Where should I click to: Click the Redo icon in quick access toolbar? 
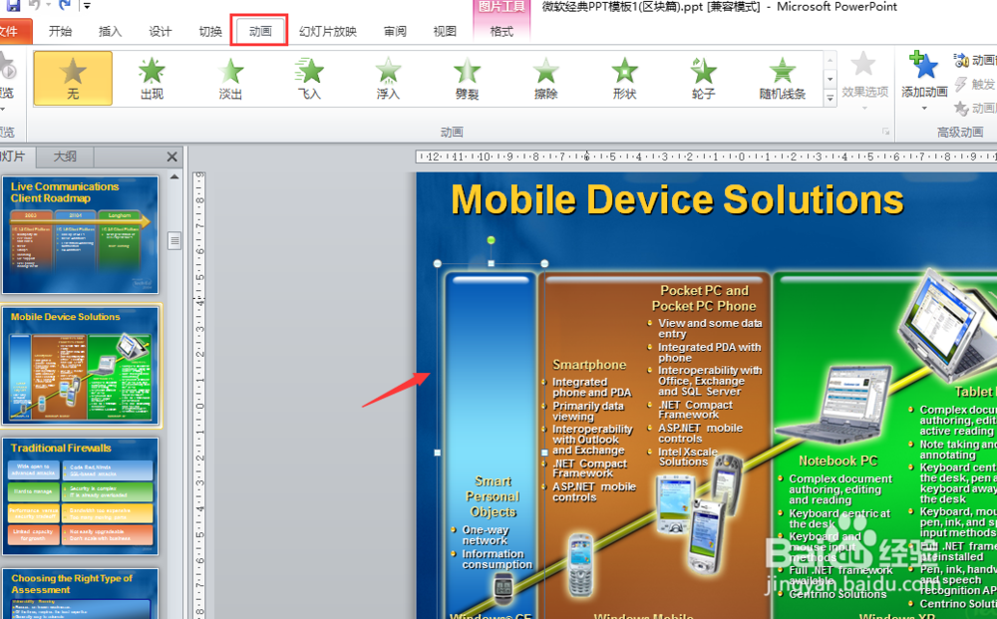coord(64,6)
